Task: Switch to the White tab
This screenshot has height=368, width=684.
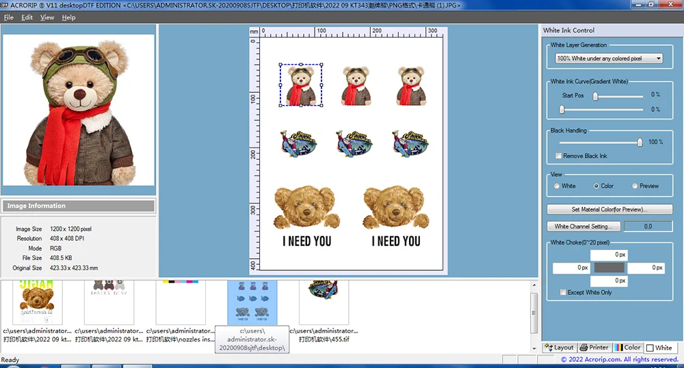Action: pos(659,348)
